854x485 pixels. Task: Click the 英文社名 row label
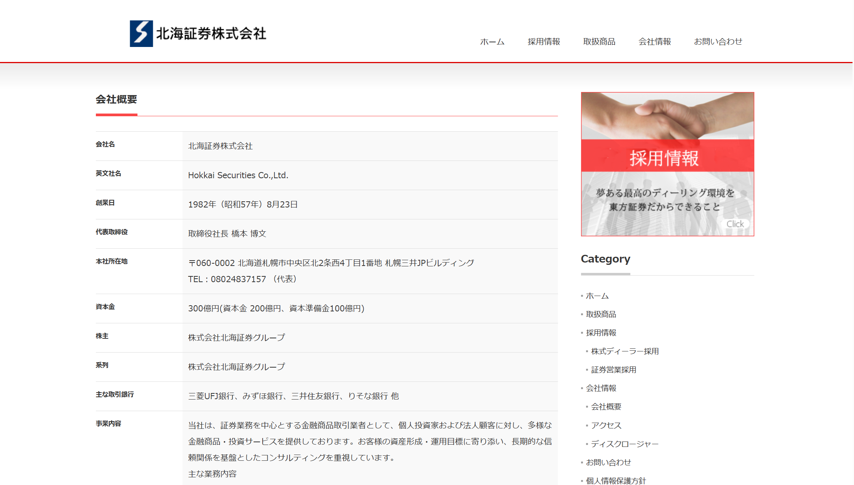pos(108,174)
